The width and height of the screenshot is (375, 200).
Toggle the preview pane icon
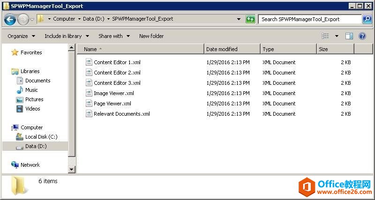pos(349,36)
